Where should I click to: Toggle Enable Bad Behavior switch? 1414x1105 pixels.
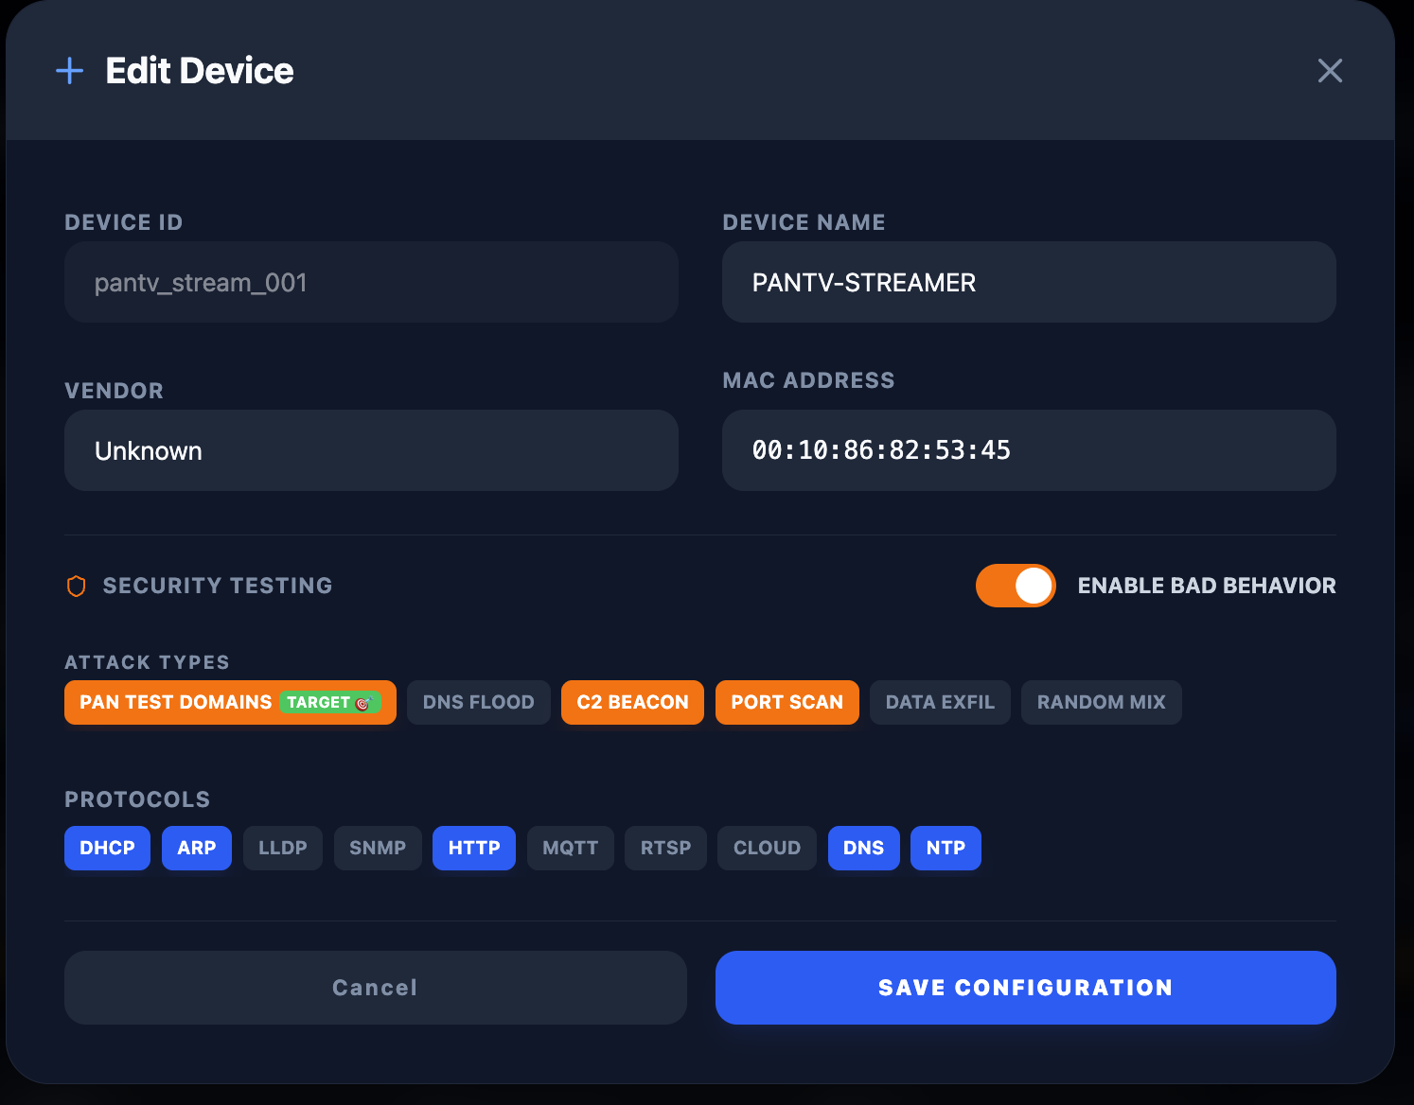[x=1016, y=586]
